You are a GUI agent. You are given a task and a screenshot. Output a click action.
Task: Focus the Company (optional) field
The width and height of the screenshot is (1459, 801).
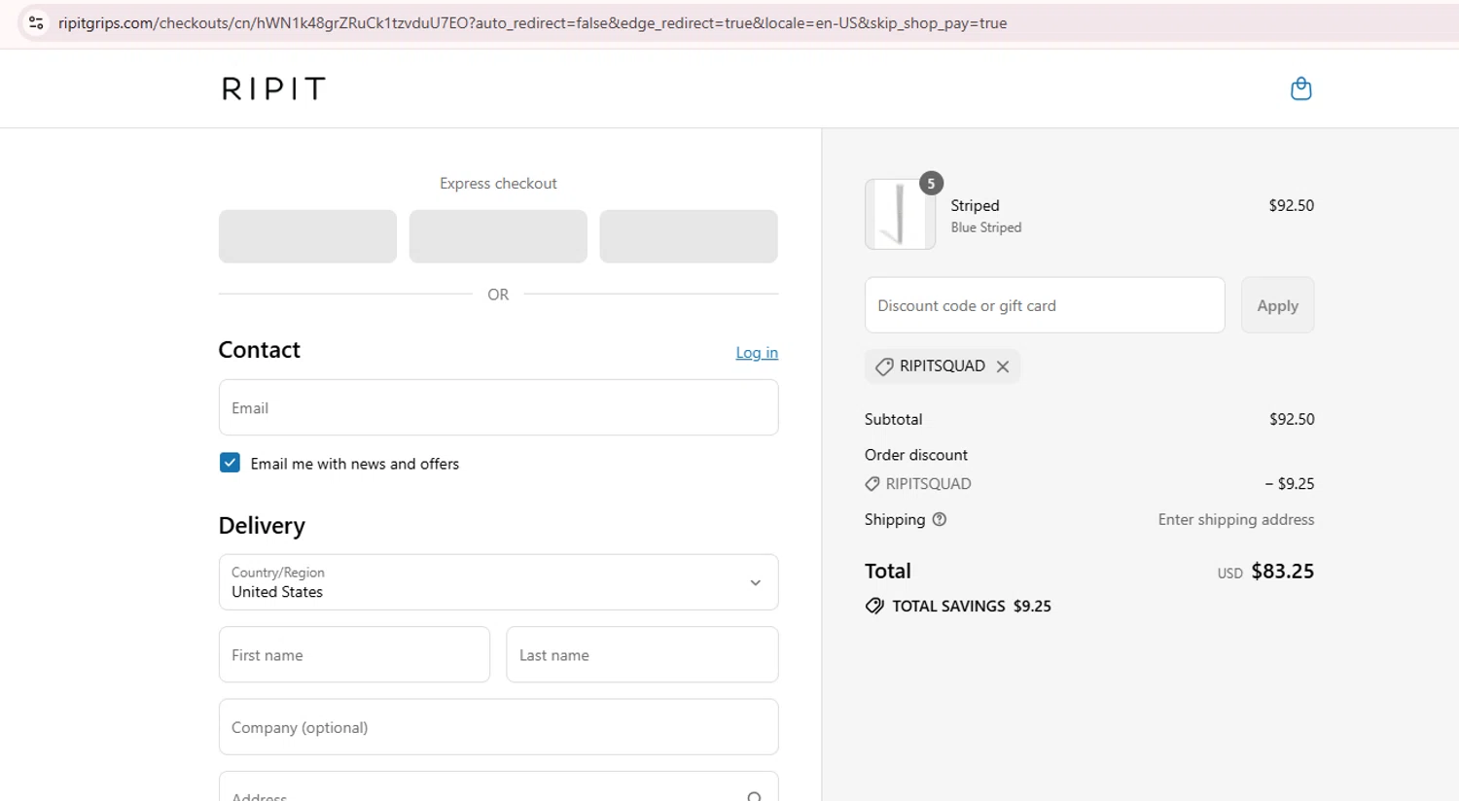point(498,727)
